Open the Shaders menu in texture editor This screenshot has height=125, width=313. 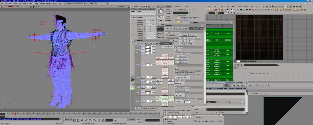(246, 6)
